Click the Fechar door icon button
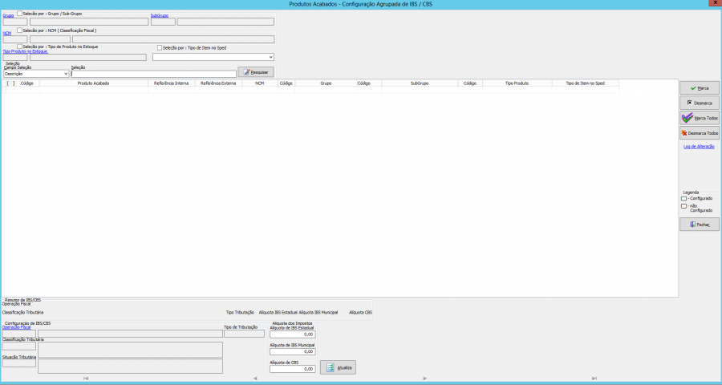722x385 pixels. (x=700, y=225)
